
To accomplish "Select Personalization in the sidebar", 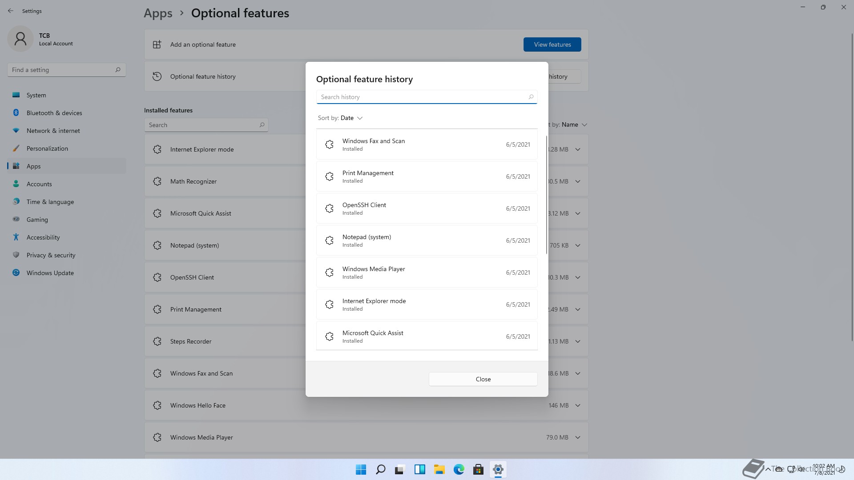I will pos(67,148).
